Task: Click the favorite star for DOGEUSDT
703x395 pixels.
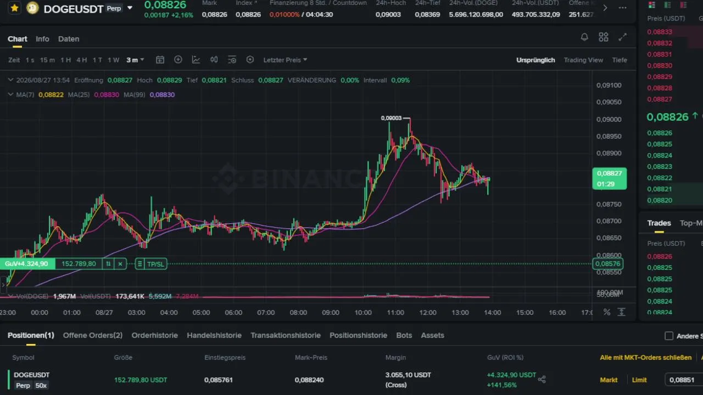Action: coord(14,8)
